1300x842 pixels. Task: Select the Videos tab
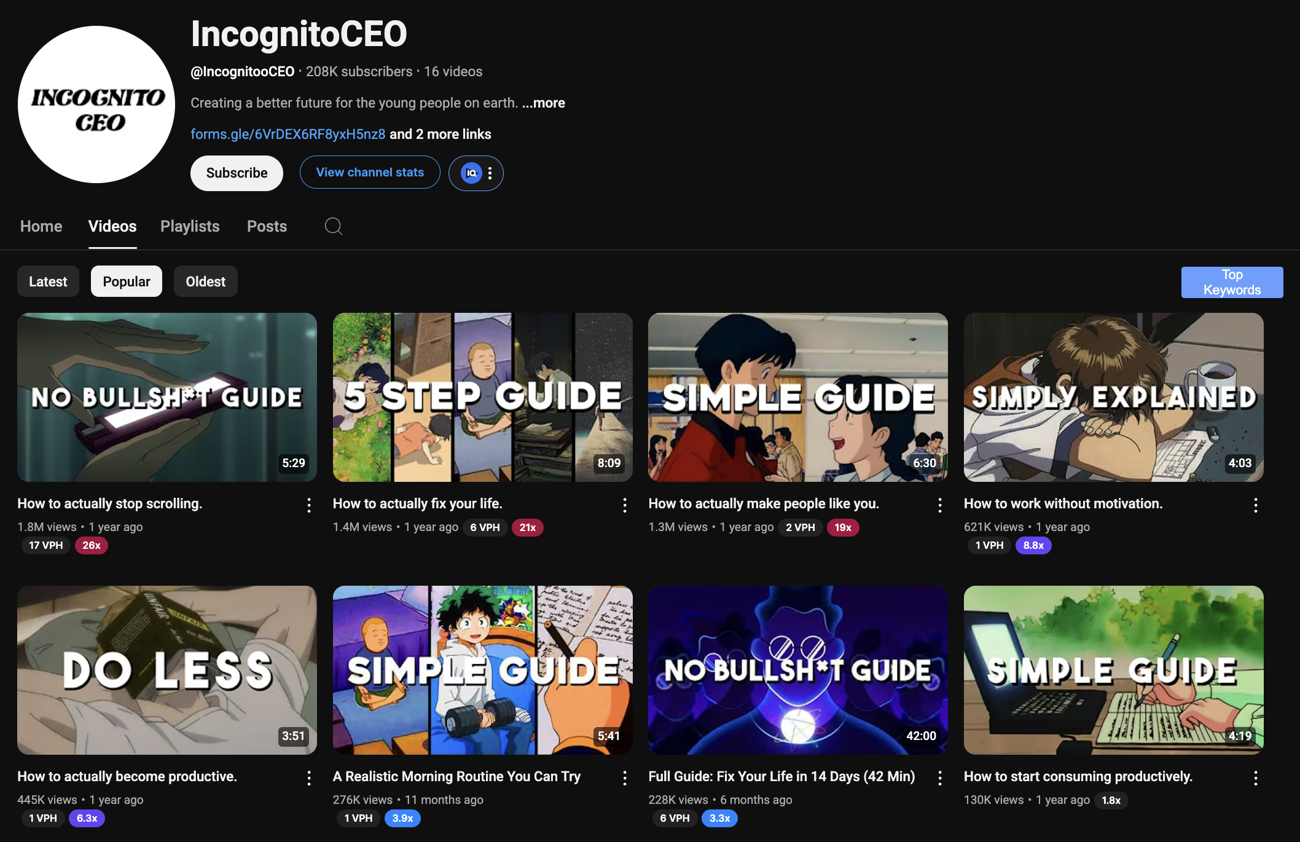pos(112,226)
